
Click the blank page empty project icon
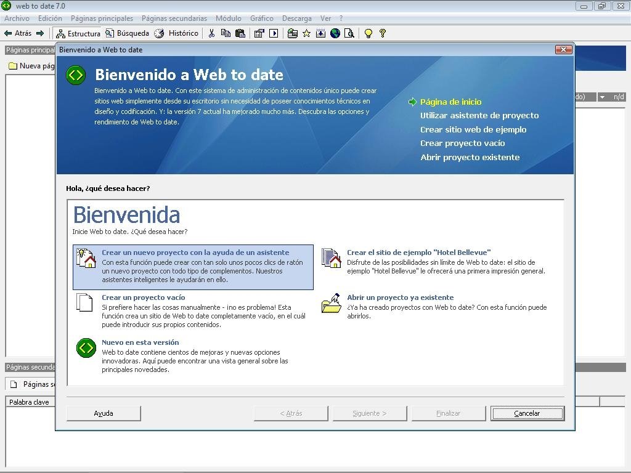[x=84, y=302]
